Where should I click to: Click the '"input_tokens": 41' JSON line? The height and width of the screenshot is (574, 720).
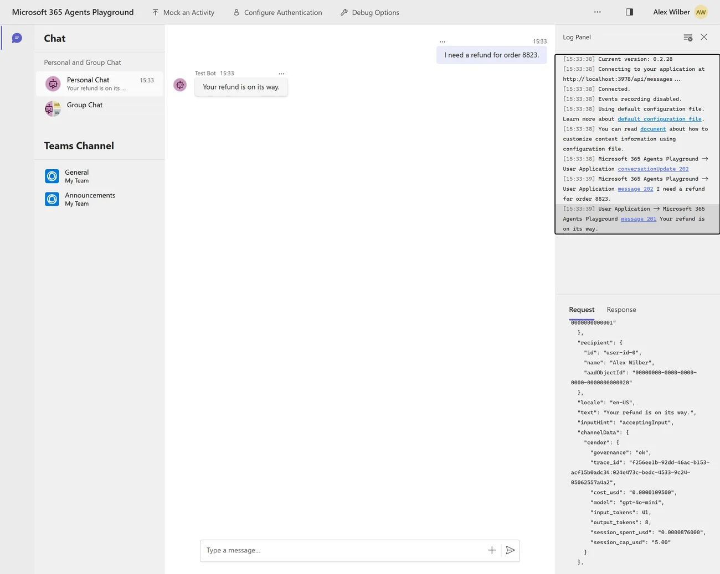tap(621, 512)
